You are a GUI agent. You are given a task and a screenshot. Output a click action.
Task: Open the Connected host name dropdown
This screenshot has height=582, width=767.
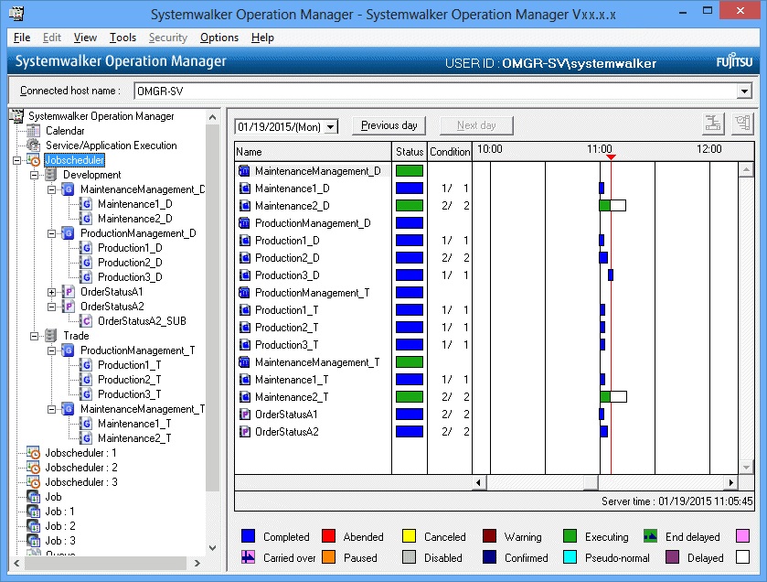tap(744, 92)
